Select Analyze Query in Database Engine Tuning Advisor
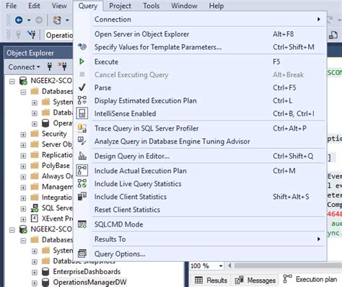 point(201,141)
